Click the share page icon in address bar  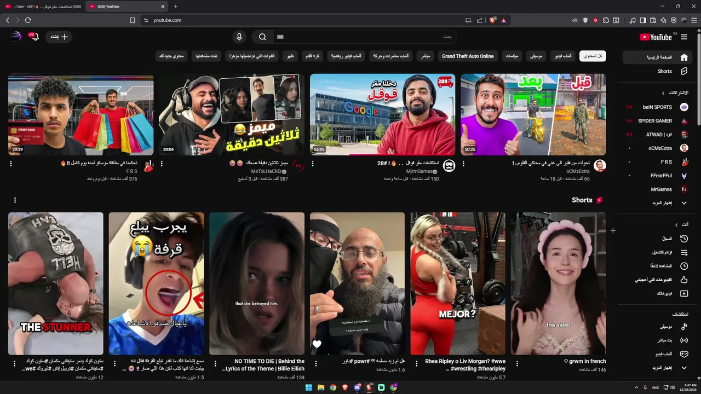(x=480, y=20)
